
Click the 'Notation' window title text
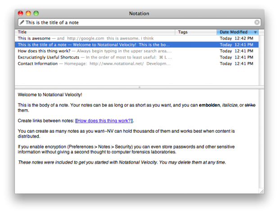click(x=139, y=13)
